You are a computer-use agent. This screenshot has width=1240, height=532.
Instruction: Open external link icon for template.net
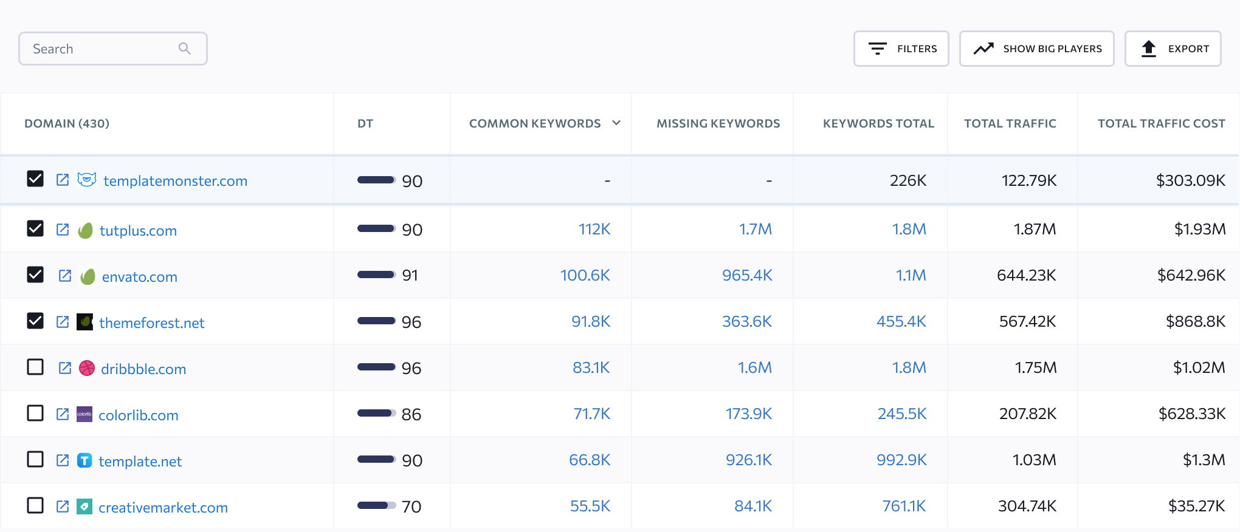[63, 460]
